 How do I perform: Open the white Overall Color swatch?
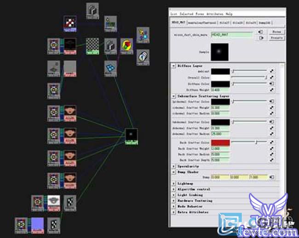pos(220,77)
